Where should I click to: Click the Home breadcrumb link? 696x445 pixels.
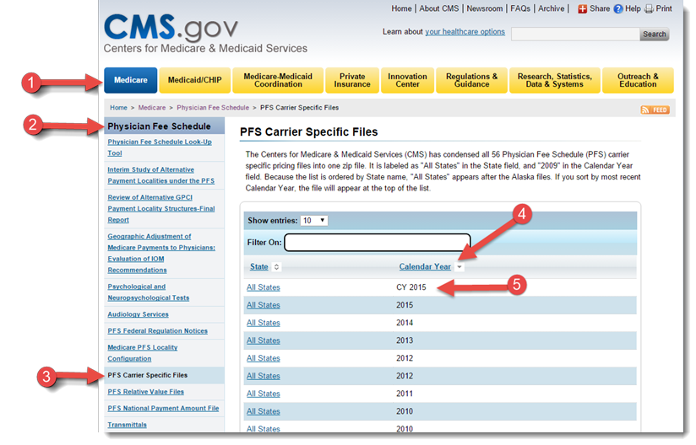point(118,108)
